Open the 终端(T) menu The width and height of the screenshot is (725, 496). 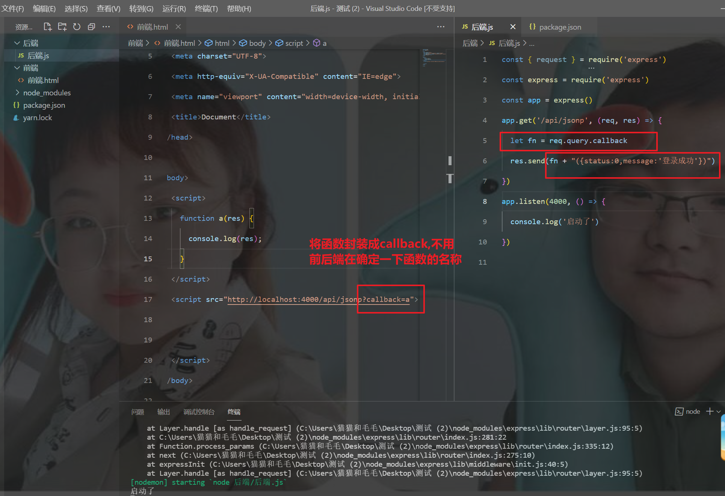point(206,8)
